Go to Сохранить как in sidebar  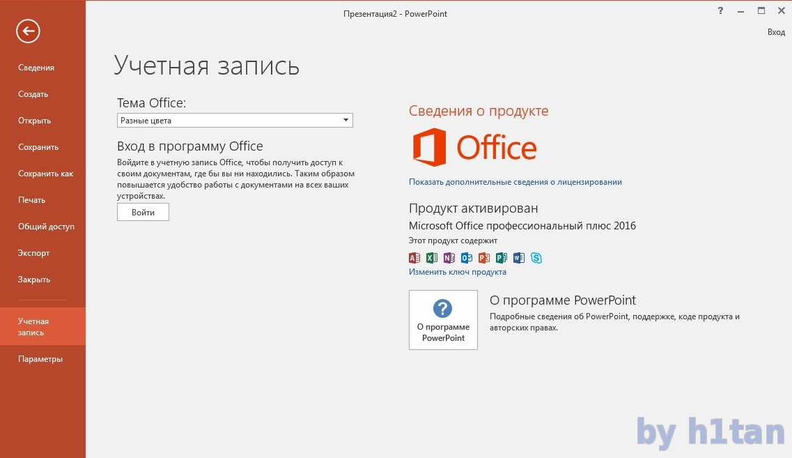click(45, 174)
